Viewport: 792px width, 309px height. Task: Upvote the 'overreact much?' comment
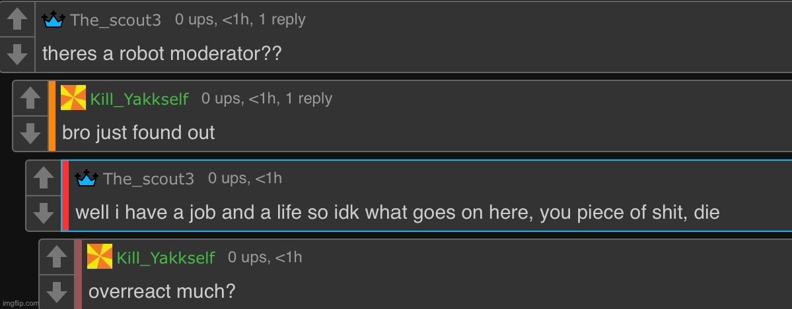pyautogui.click(x=57, y=257)
